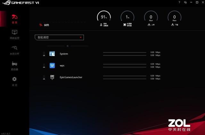Open the network monitoring monitor icon
The height and width of the screenshot is (135, 205).
click(14, 32)
